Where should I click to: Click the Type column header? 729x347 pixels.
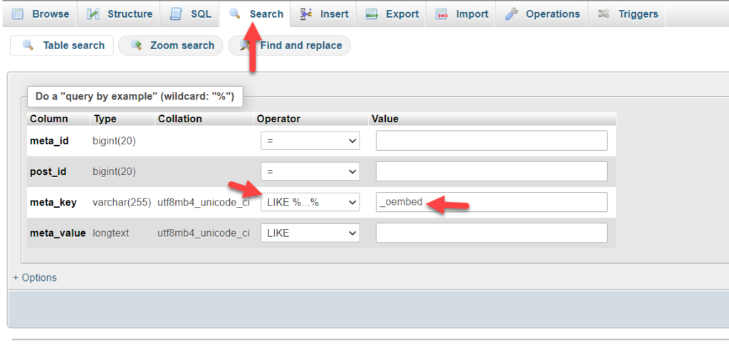(105, 119)
